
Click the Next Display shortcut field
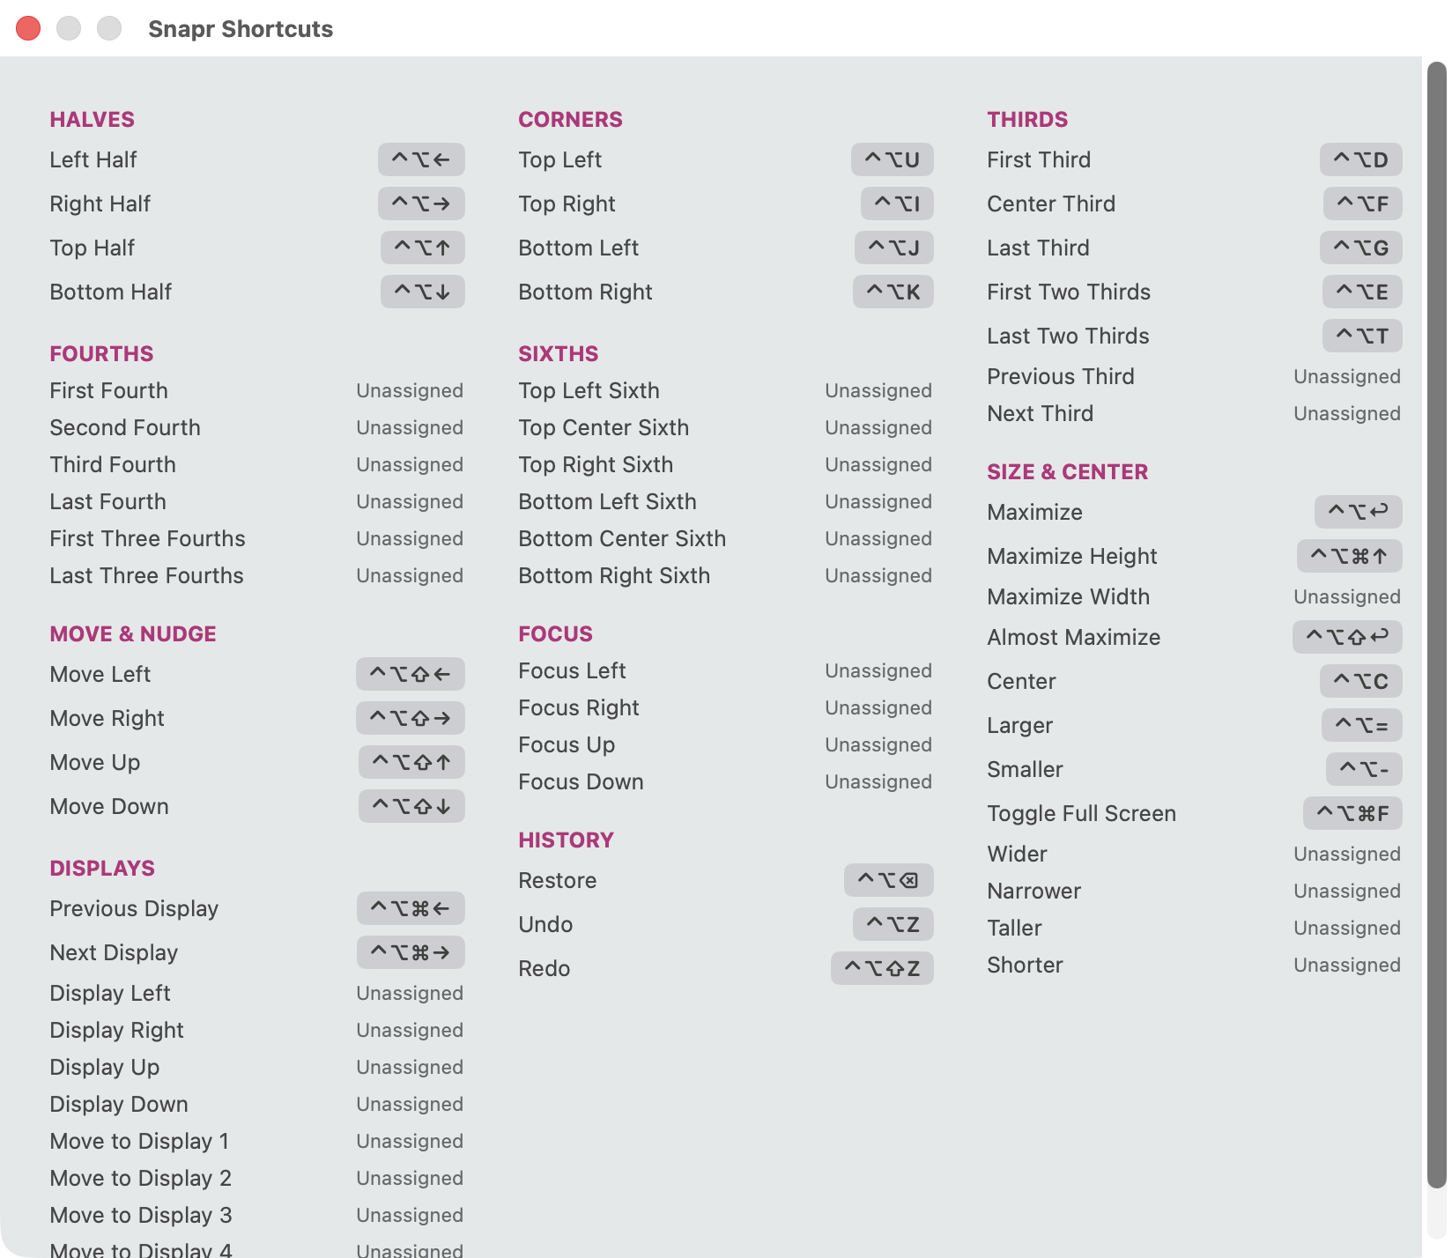click(411, 952)
